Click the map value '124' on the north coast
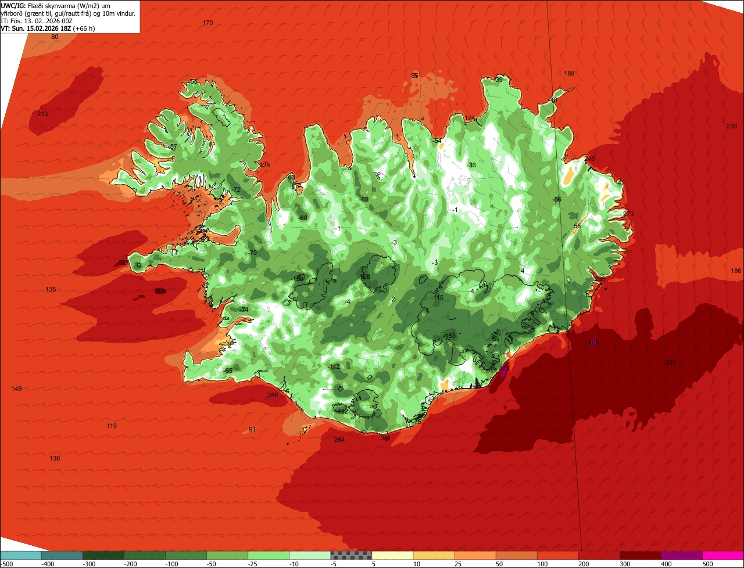Screen dimensions: 744x568 click(x=470, y=118)
